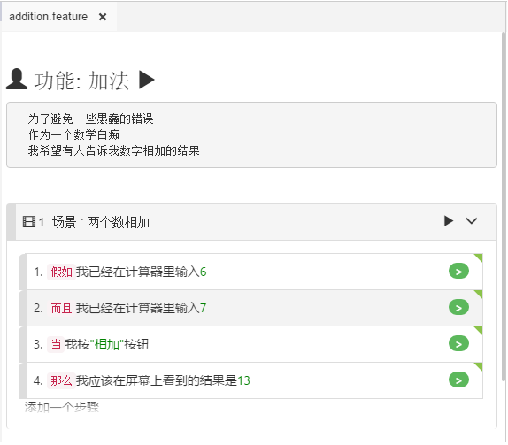Click the "相加" parameter in step 3
Screen dimensions: 508x445
click(x=106, y=344)
